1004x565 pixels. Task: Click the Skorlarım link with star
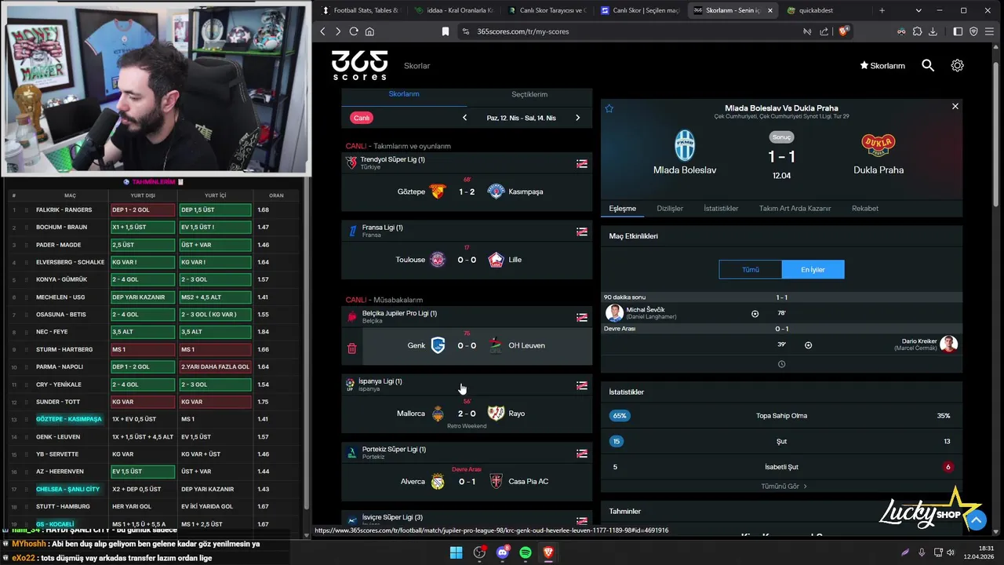tap(882, 66)
